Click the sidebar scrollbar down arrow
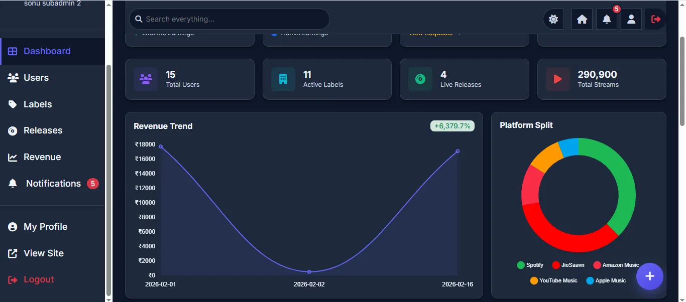 109,299
